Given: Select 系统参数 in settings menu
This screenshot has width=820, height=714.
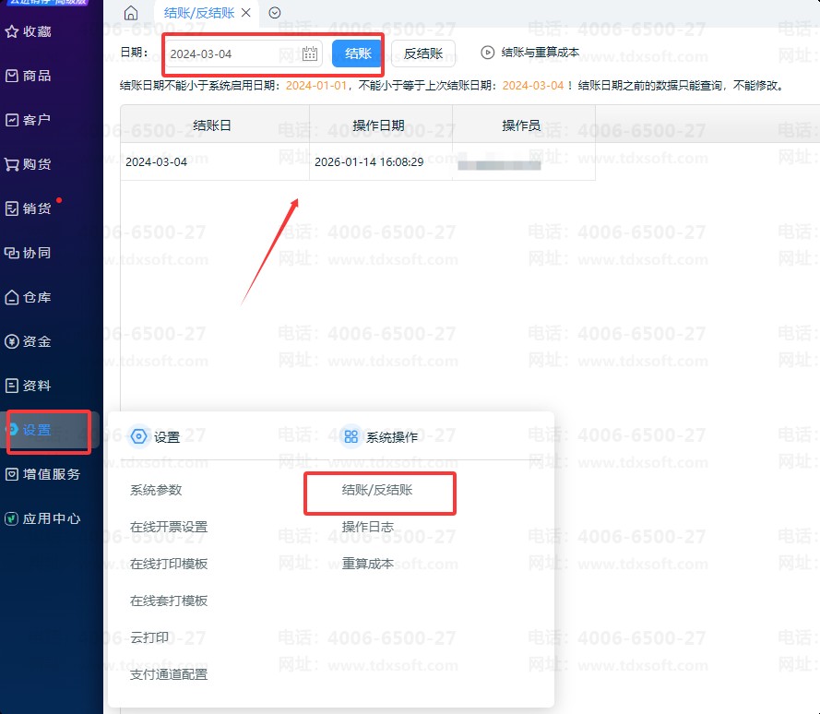Looking at the screenshot, I should tap(156, 490).
